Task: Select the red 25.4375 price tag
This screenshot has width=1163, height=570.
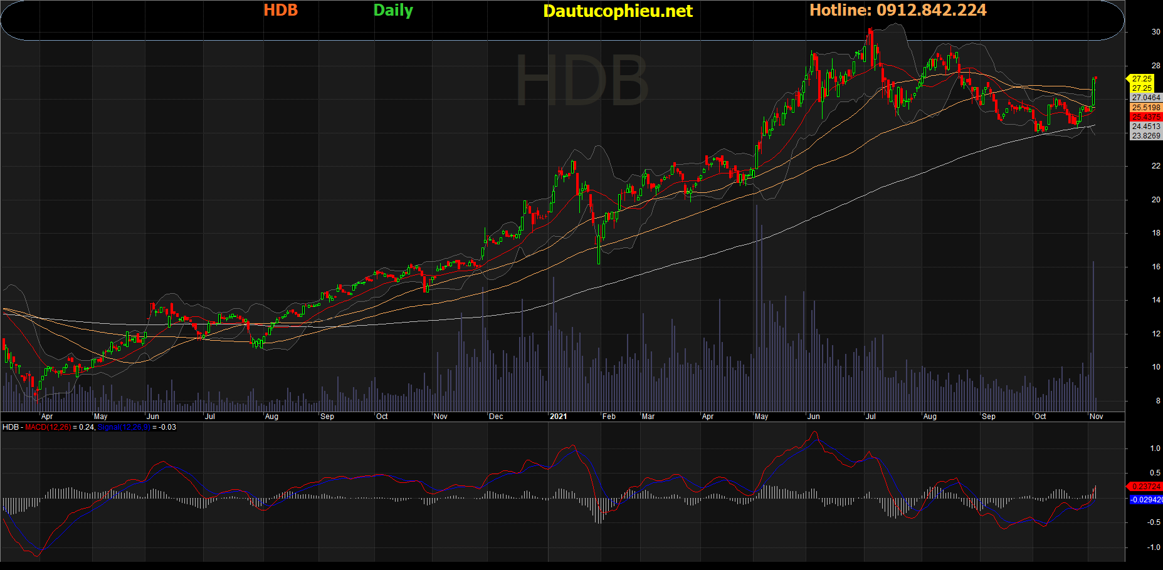Action: [x=1145, y=117]
